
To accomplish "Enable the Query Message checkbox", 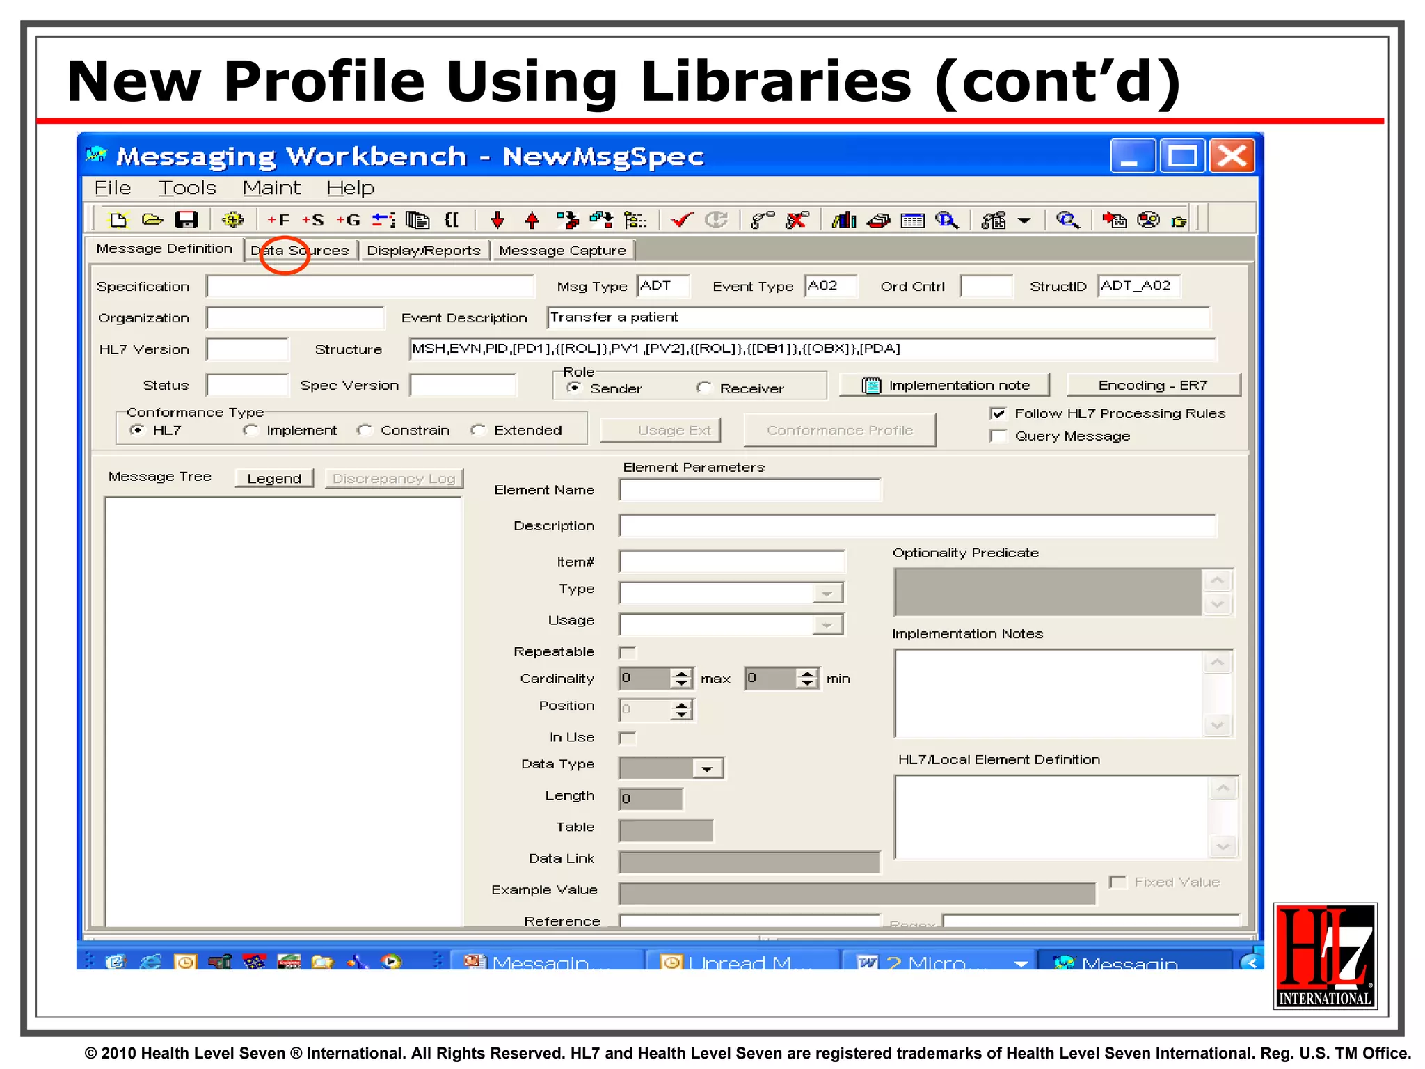I will click(998, 436).
